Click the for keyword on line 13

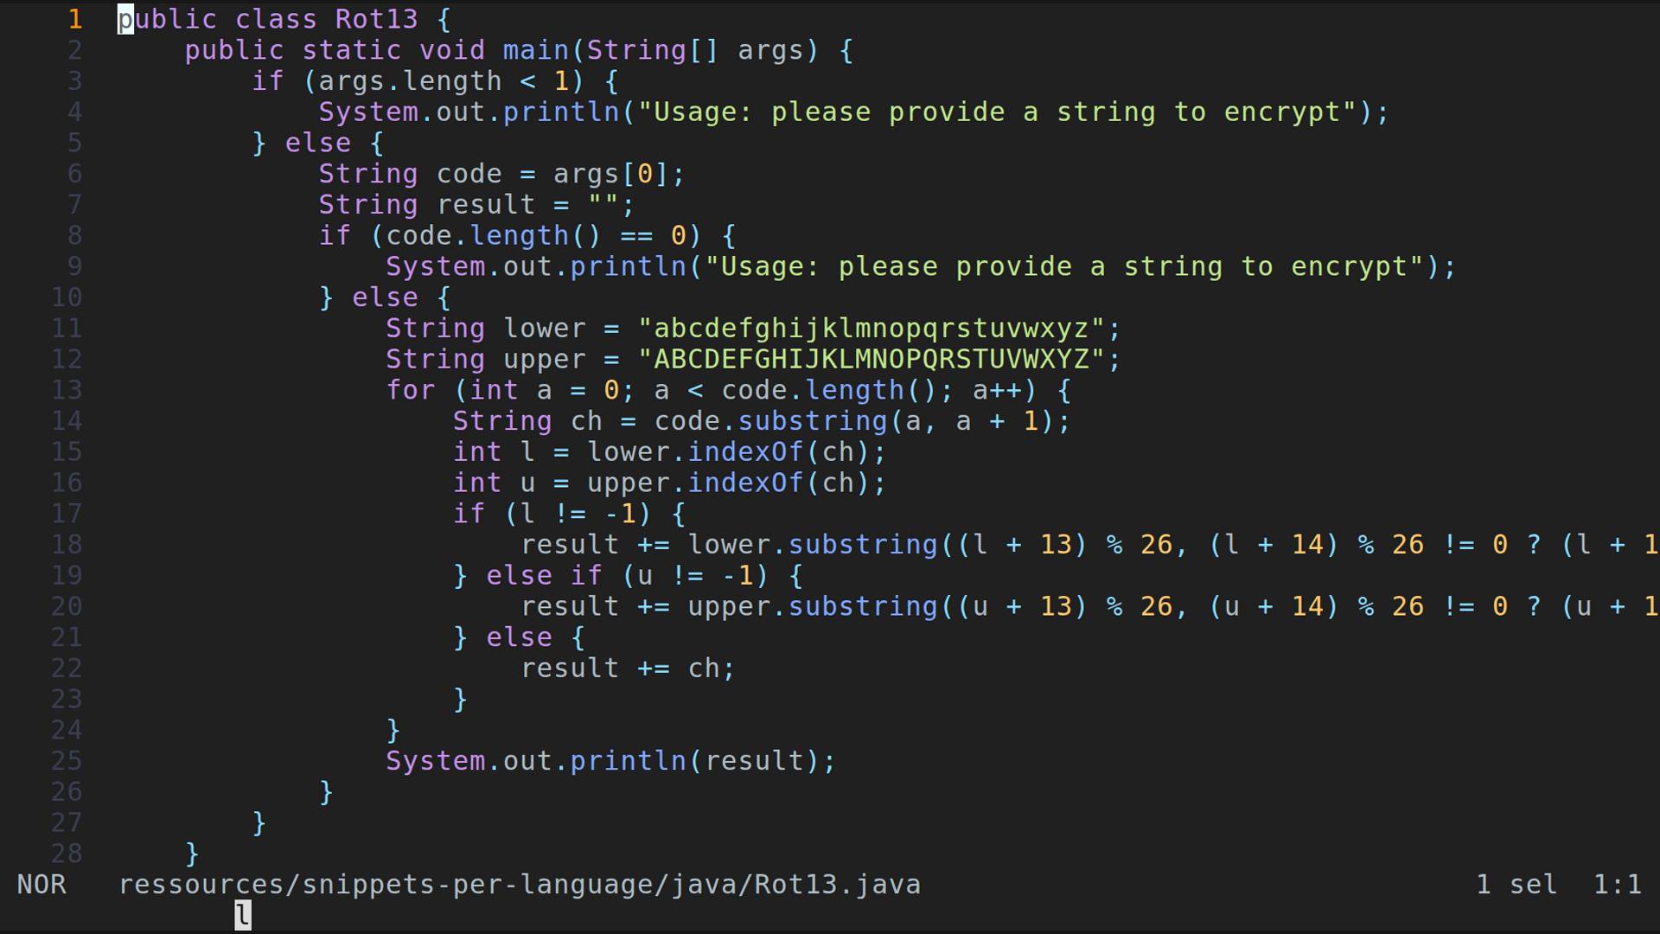(x=412, y=389)
